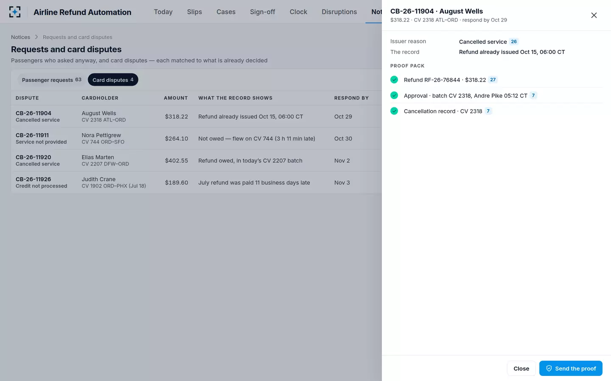Screen dimensions: 611x381
Task: Click the $189.60 amount cell
Action: click(177, 182)
